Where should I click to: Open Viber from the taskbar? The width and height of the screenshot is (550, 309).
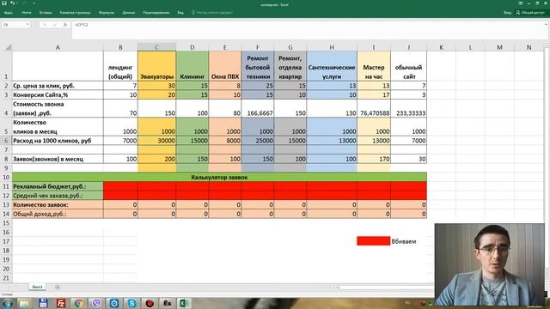click(x=96, y=303)
